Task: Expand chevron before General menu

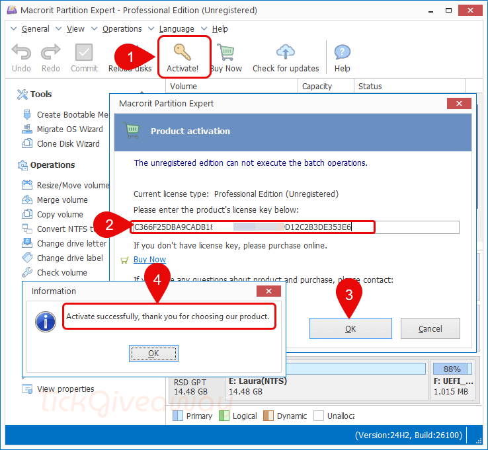Action: coord(14,28)
